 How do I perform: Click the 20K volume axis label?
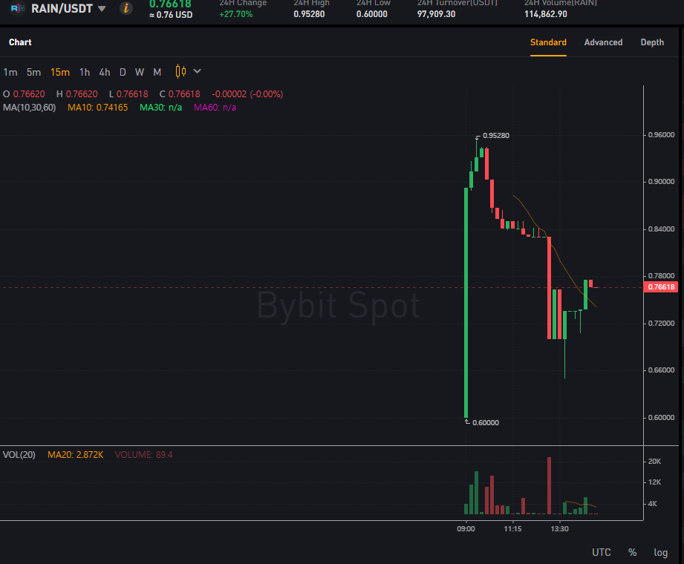(654, 461)
